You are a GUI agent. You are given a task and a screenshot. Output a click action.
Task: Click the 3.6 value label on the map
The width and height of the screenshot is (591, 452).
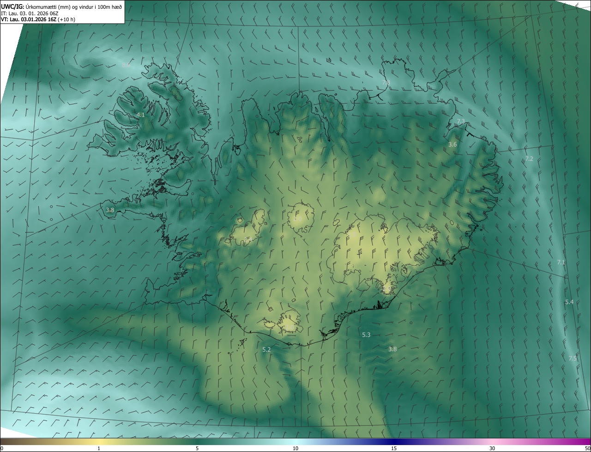pos(452,145)
